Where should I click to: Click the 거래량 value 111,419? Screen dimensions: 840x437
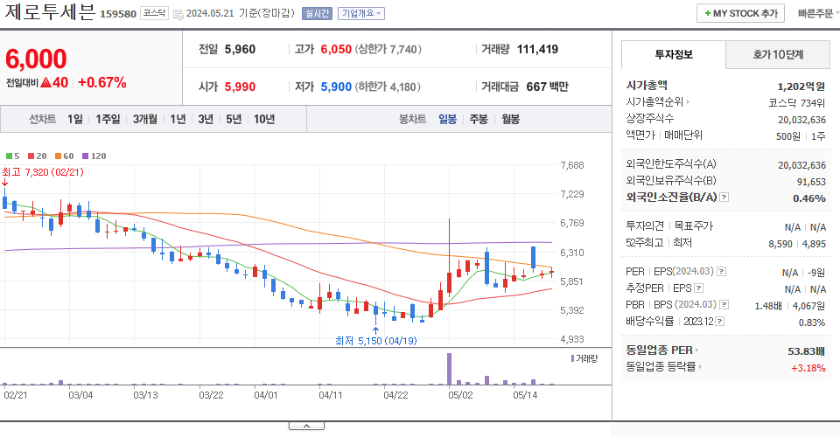(x=537, y=49)
